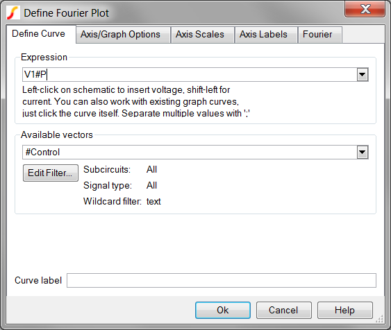
Task: Click the Cancel button
Action: click(284, 311)
